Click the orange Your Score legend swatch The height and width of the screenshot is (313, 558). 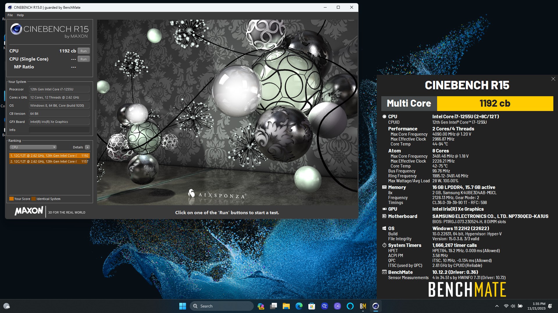tap(11, 199)
